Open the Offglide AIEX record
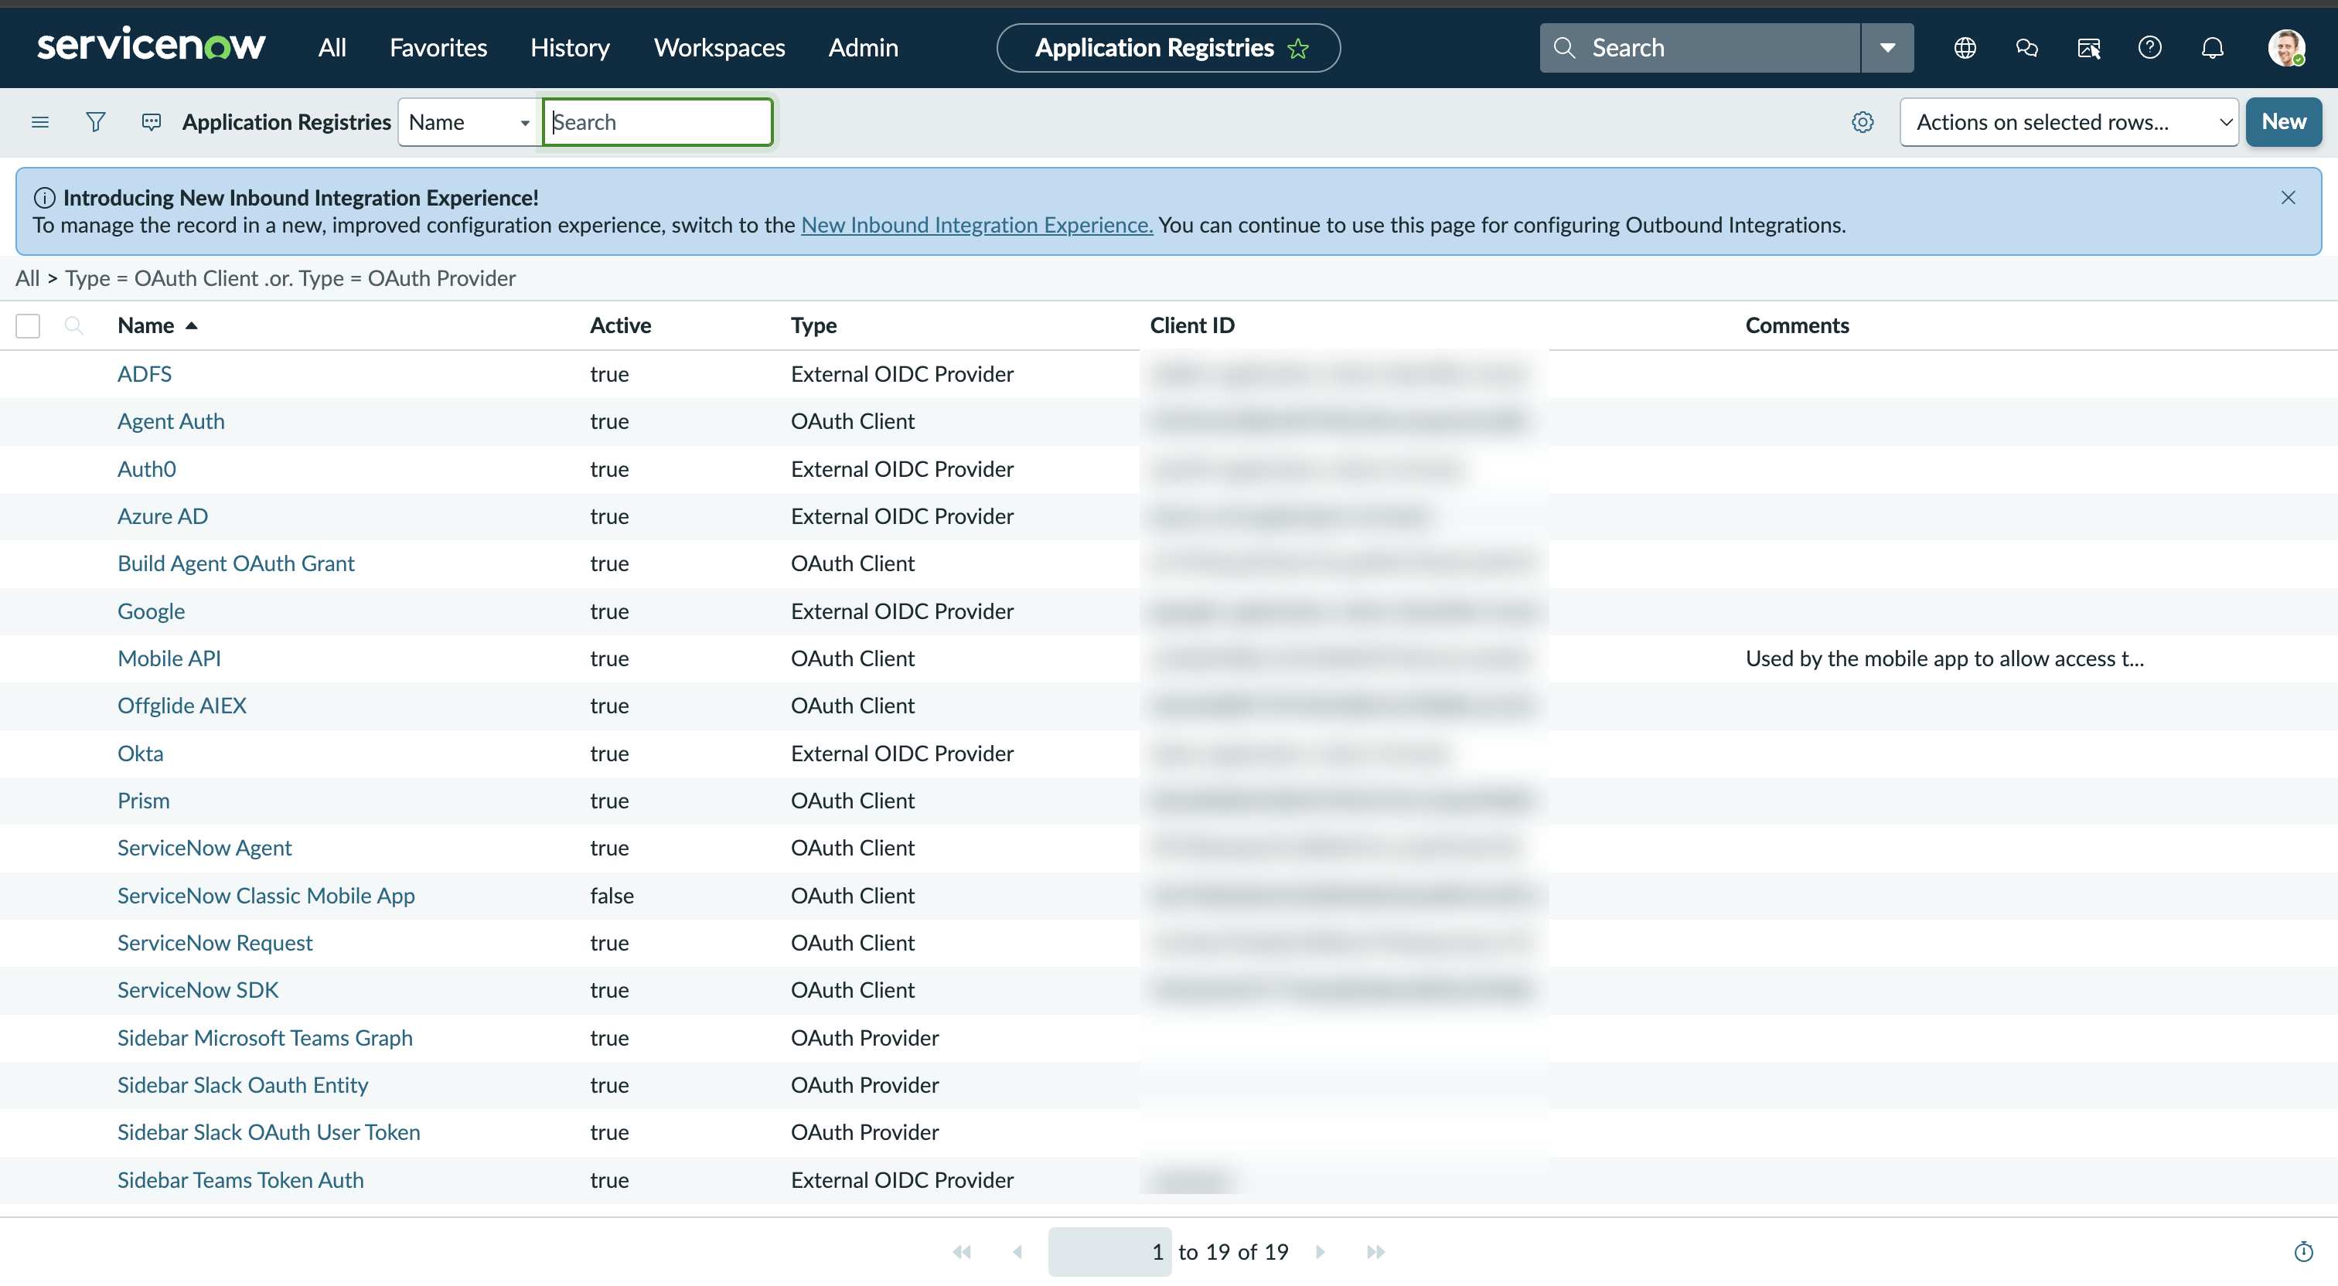 tap(182, 705)
